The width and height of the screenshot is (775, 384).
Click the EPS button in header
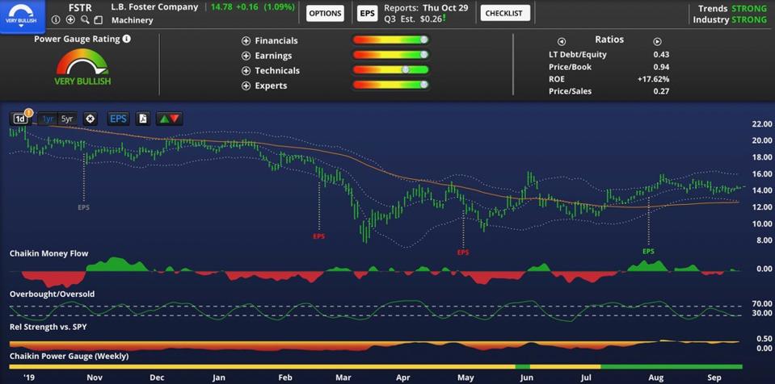point(367,14)
